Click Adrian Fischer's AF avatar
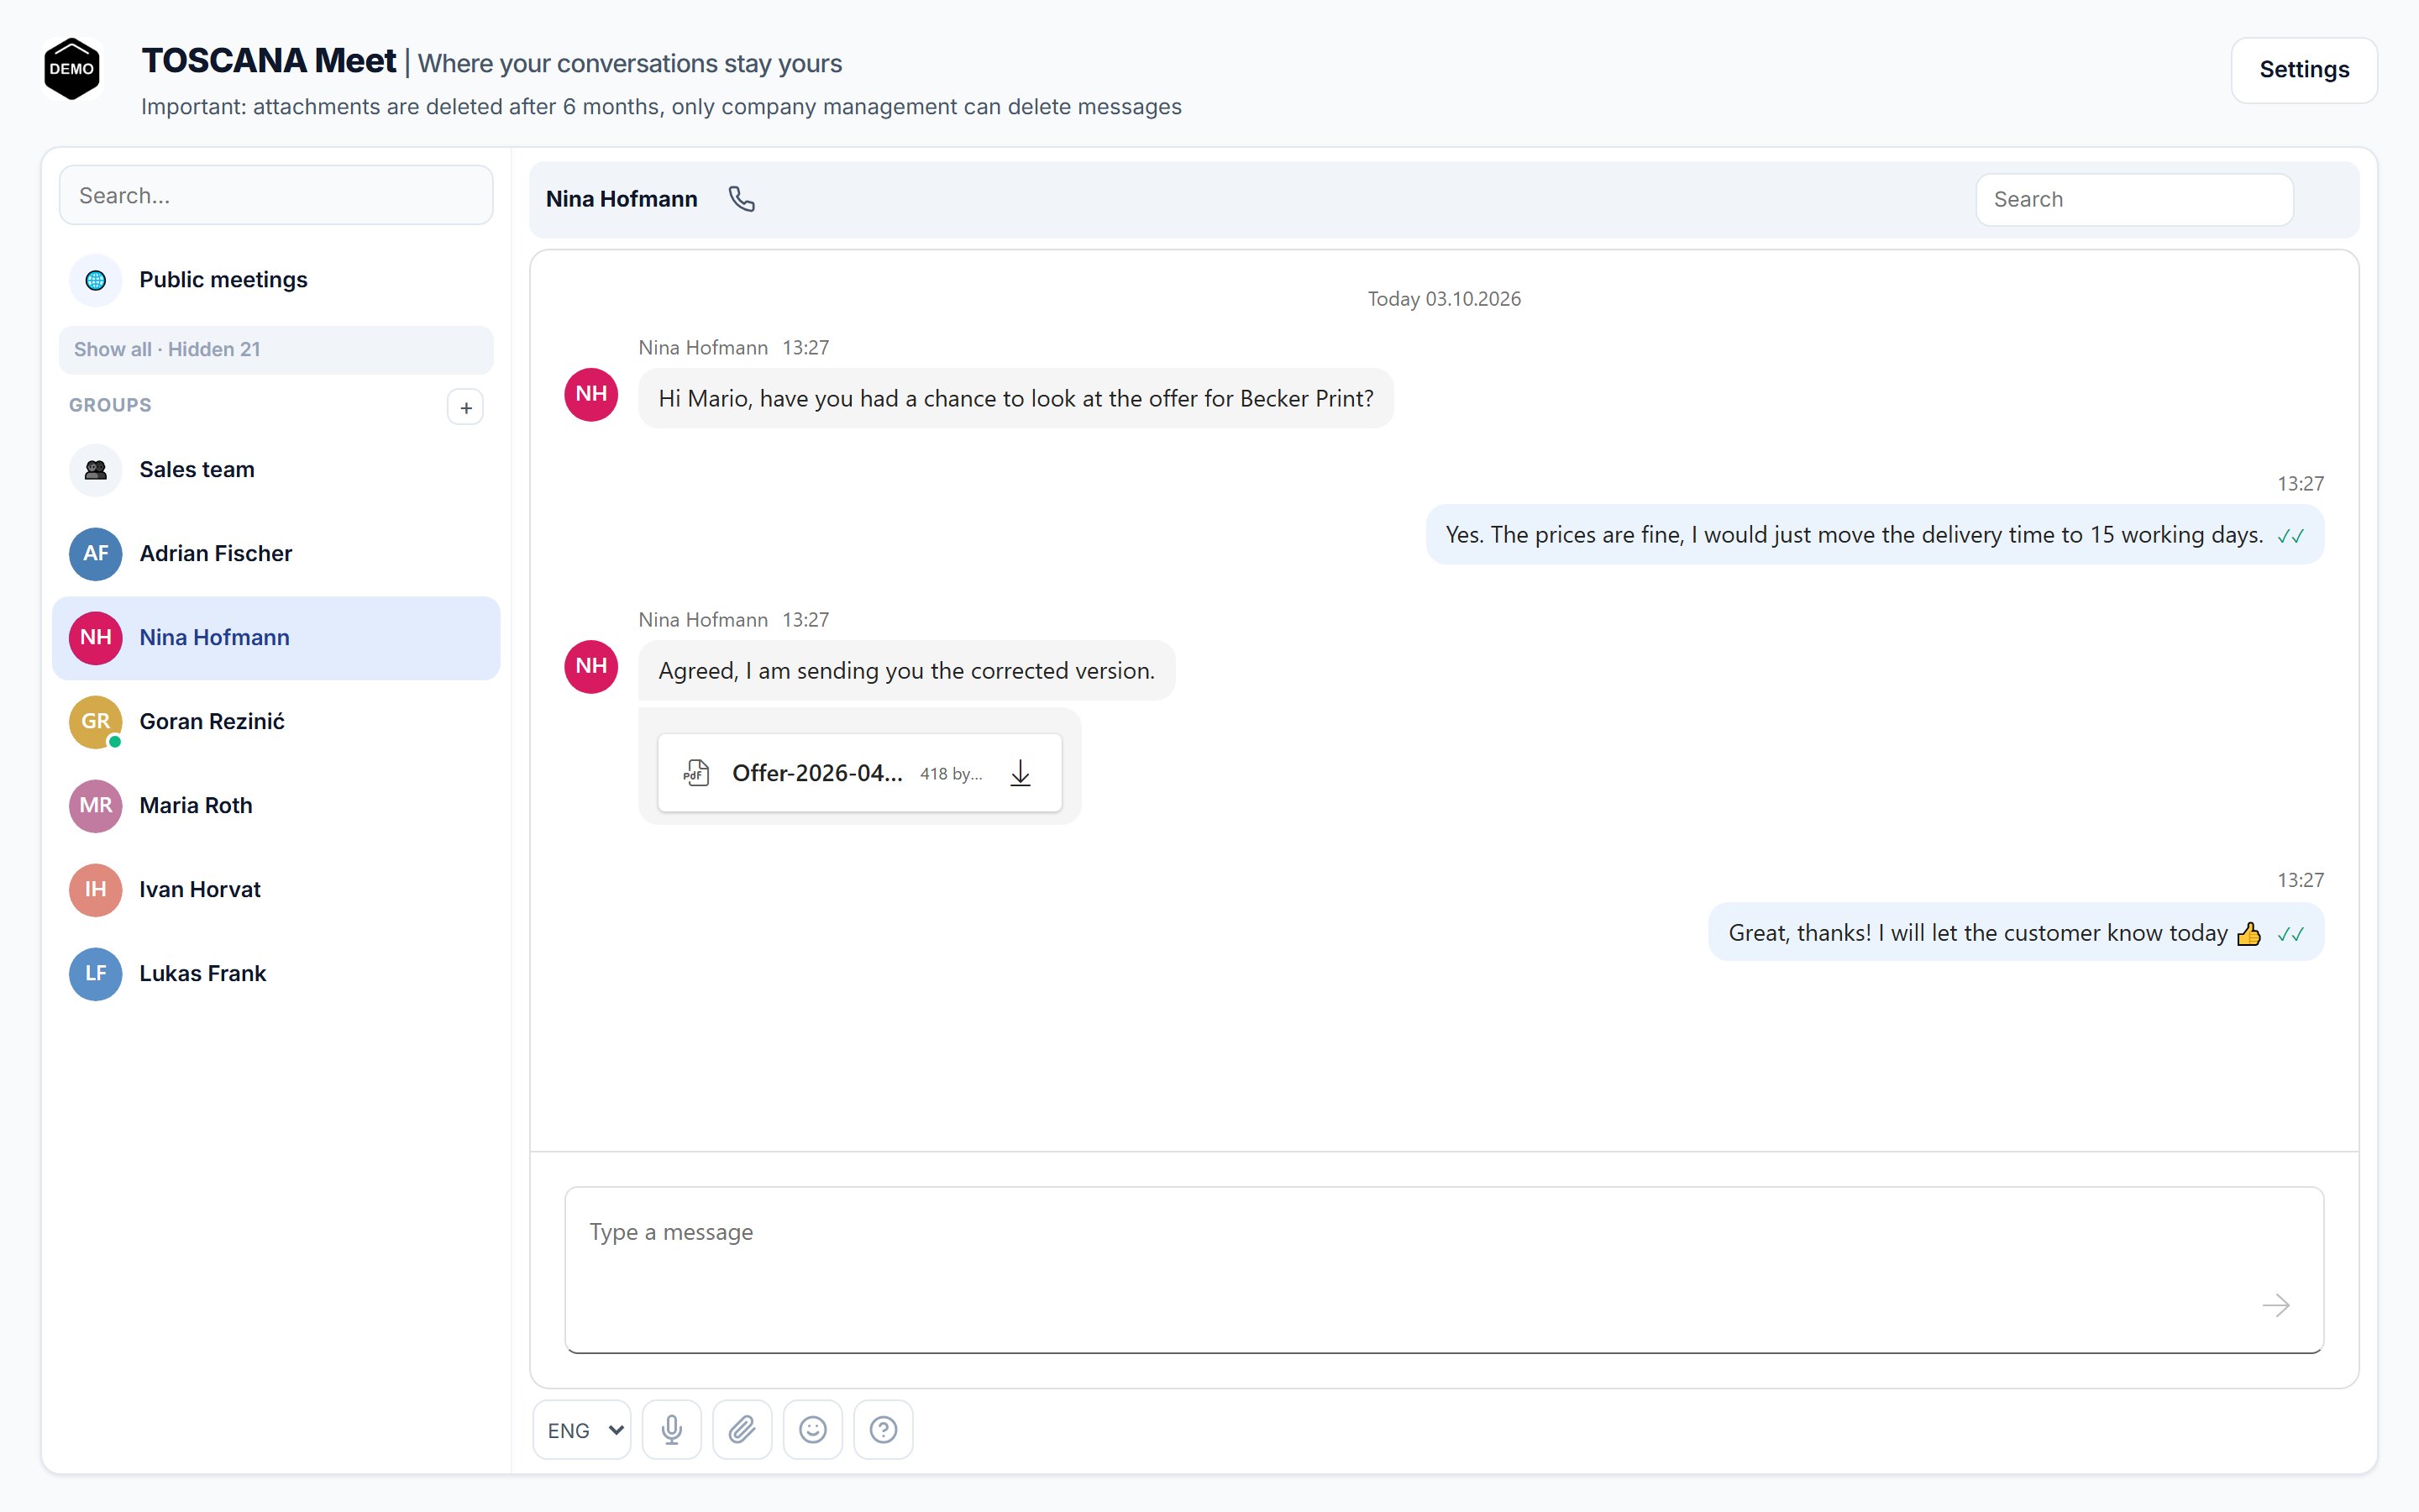Screen dimensions: 2419x1512 96,554
